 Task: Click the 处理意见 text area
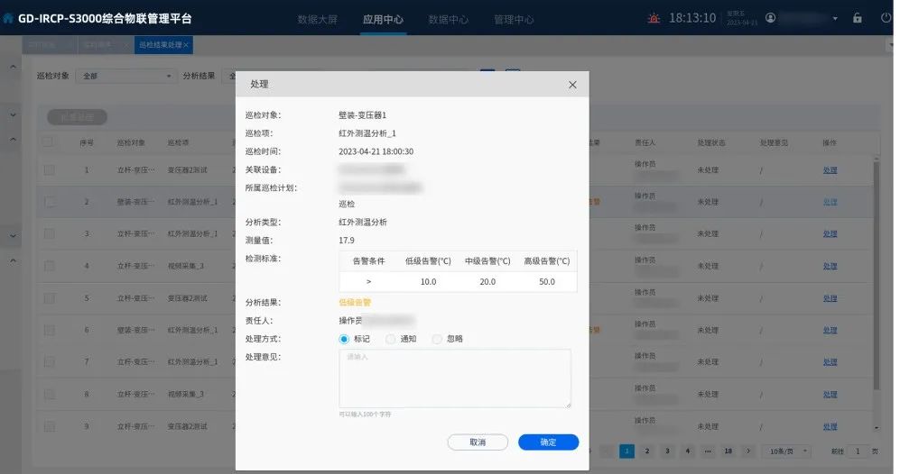pyautogui.click(x=454, y=378)
